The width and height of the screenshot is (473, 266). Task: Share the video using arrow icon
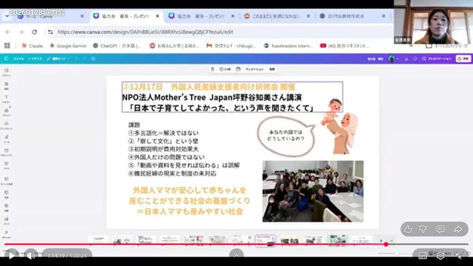pyautogui.click(x=458, y=229)
